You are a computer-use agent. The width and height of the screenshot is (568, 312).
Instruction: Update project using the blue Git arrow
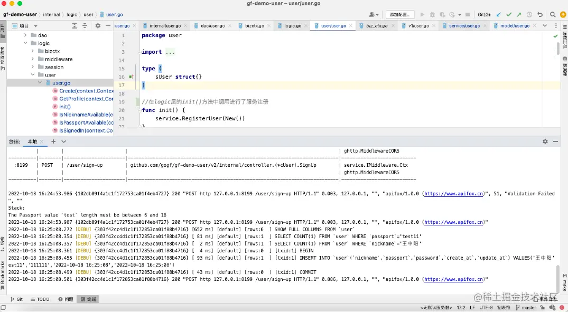coord(499,14)
